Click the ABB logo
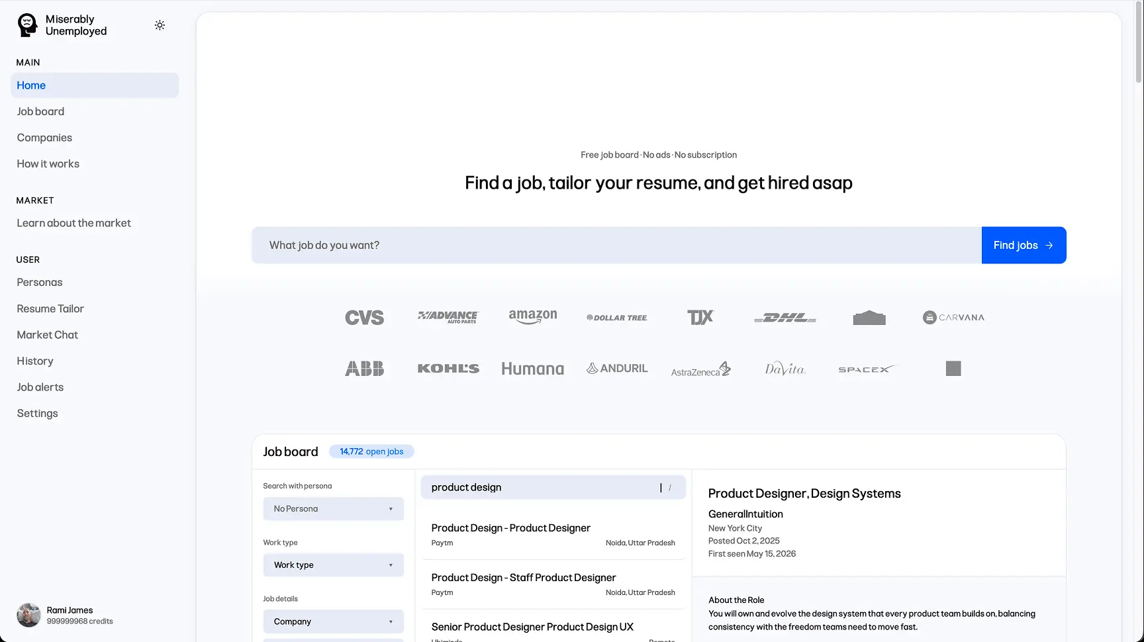This screenshot has height=642, width=1144. tap(364, 369)
